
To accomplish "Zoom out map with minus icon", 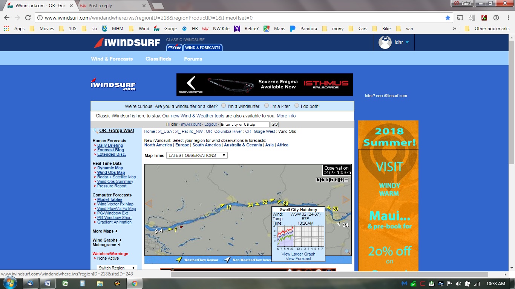I will tap(346, 180).
